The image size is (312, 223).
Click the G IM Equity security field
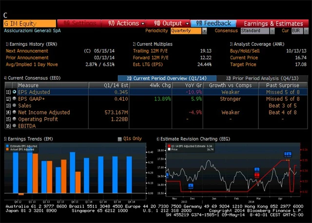coord(29,23)
